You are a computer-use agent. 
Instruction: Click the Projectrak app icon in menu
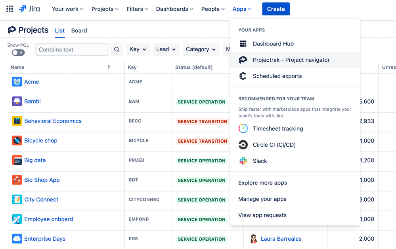pos(243,60)
